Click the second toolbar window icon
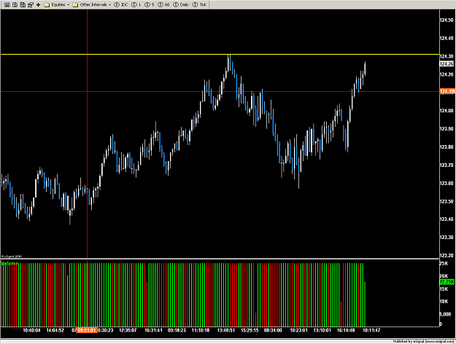The image size is (456, 344). point(15,4)
